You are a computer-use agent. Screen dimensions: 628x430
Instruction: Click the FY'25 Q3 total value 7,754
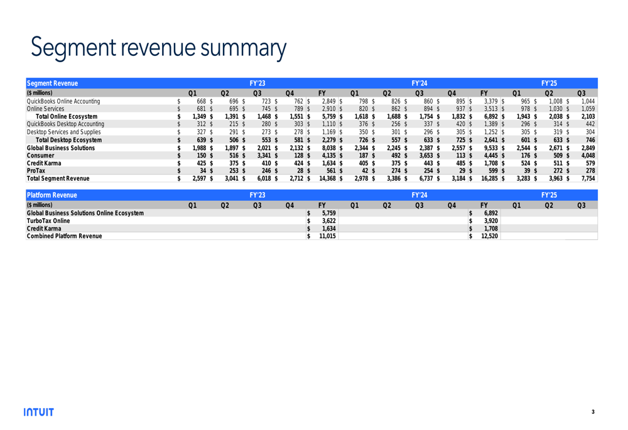click(588, 178)
